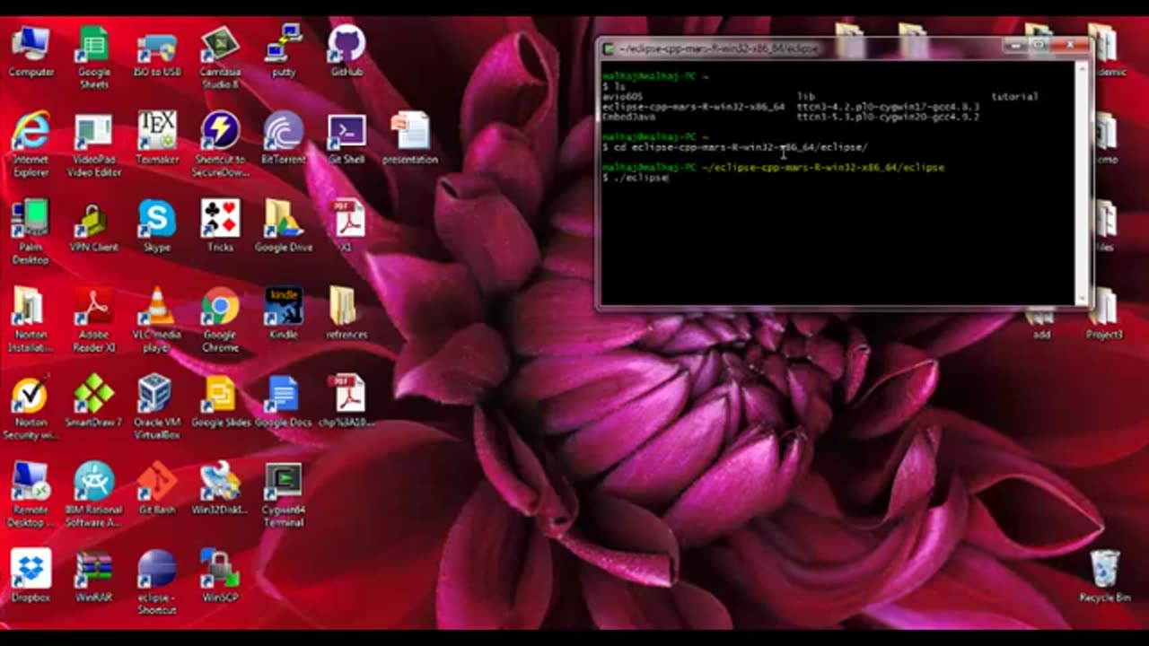Open the Shortcut to SecureDow... icon

[x=220, y=144]
